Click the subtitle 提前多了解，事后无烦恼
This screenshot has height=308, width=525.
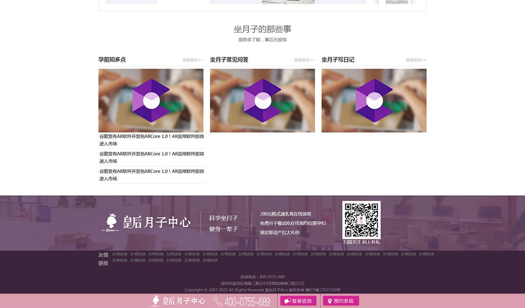262,40
